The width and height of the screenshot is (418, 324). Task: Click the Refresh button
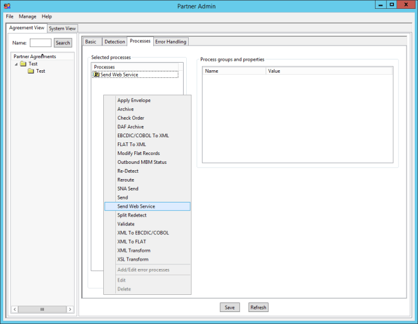(x=258, y=308)
